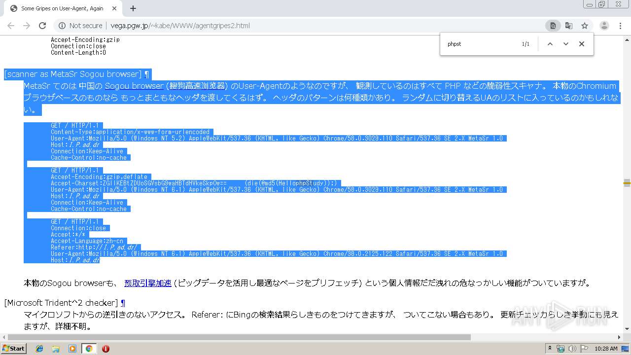Click the Accept-Language:zh-cn line
The image size is (631, 355).
(87, 241)
